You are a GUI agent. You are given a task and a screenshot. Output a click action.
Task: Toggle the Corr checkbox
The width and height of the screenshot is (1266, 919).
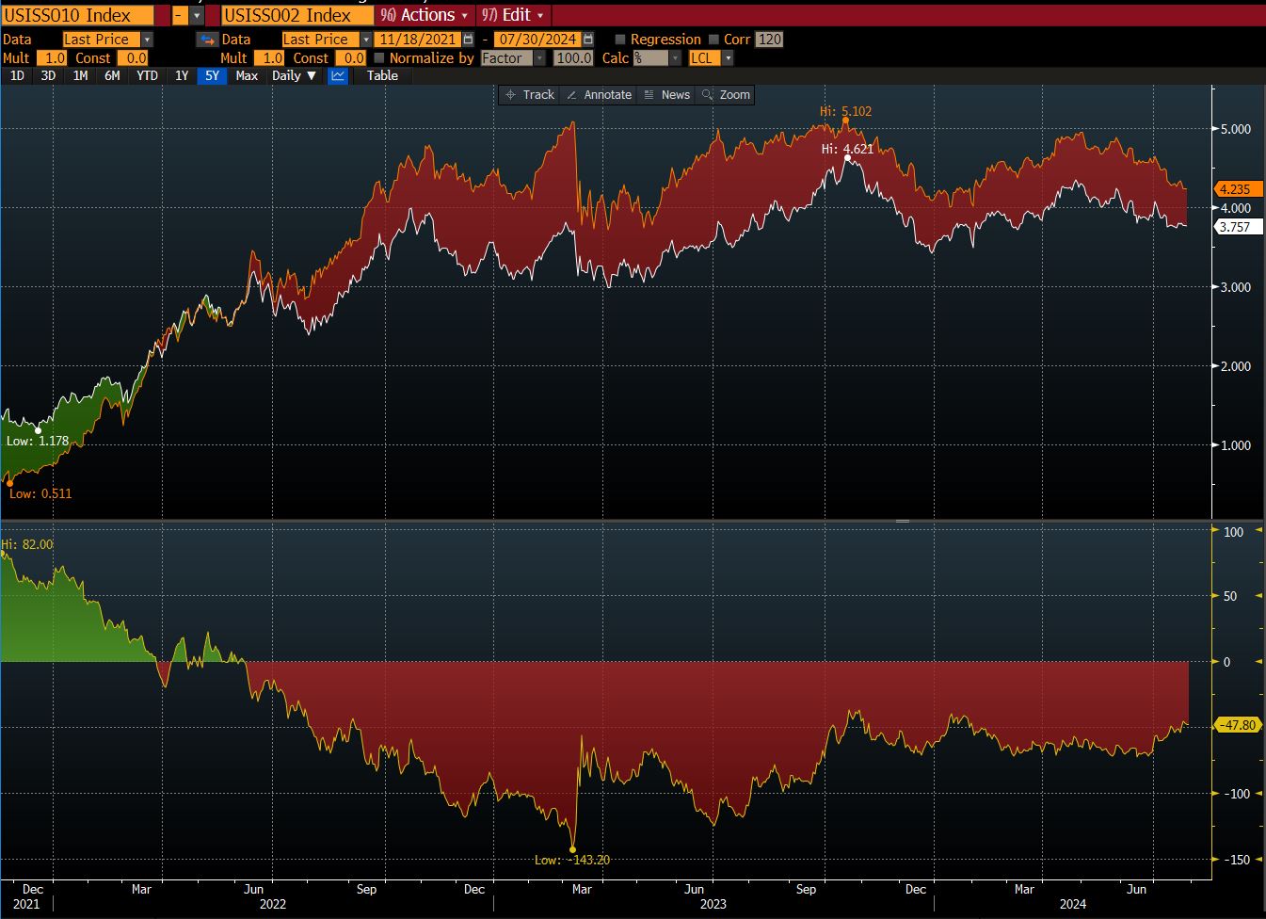pyautogui.click(x=713, y=40)
